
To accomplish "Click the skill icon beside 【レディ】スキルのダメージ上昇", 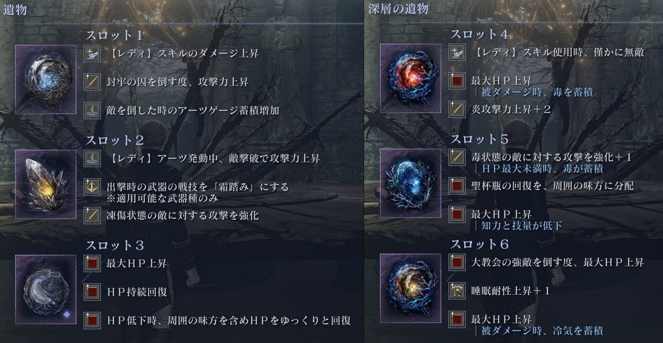I will [92, 53].
